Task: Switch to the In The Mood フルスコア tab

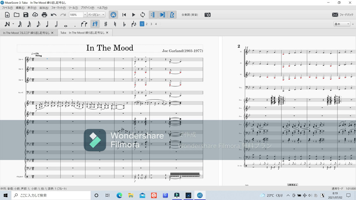Action: click(26, 33)
